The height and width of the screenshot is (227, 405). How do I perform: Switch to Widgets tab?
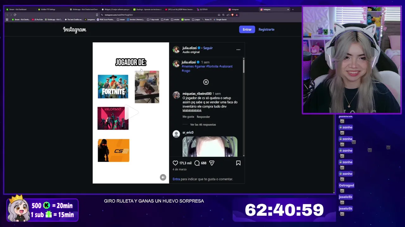click(116, 9)
